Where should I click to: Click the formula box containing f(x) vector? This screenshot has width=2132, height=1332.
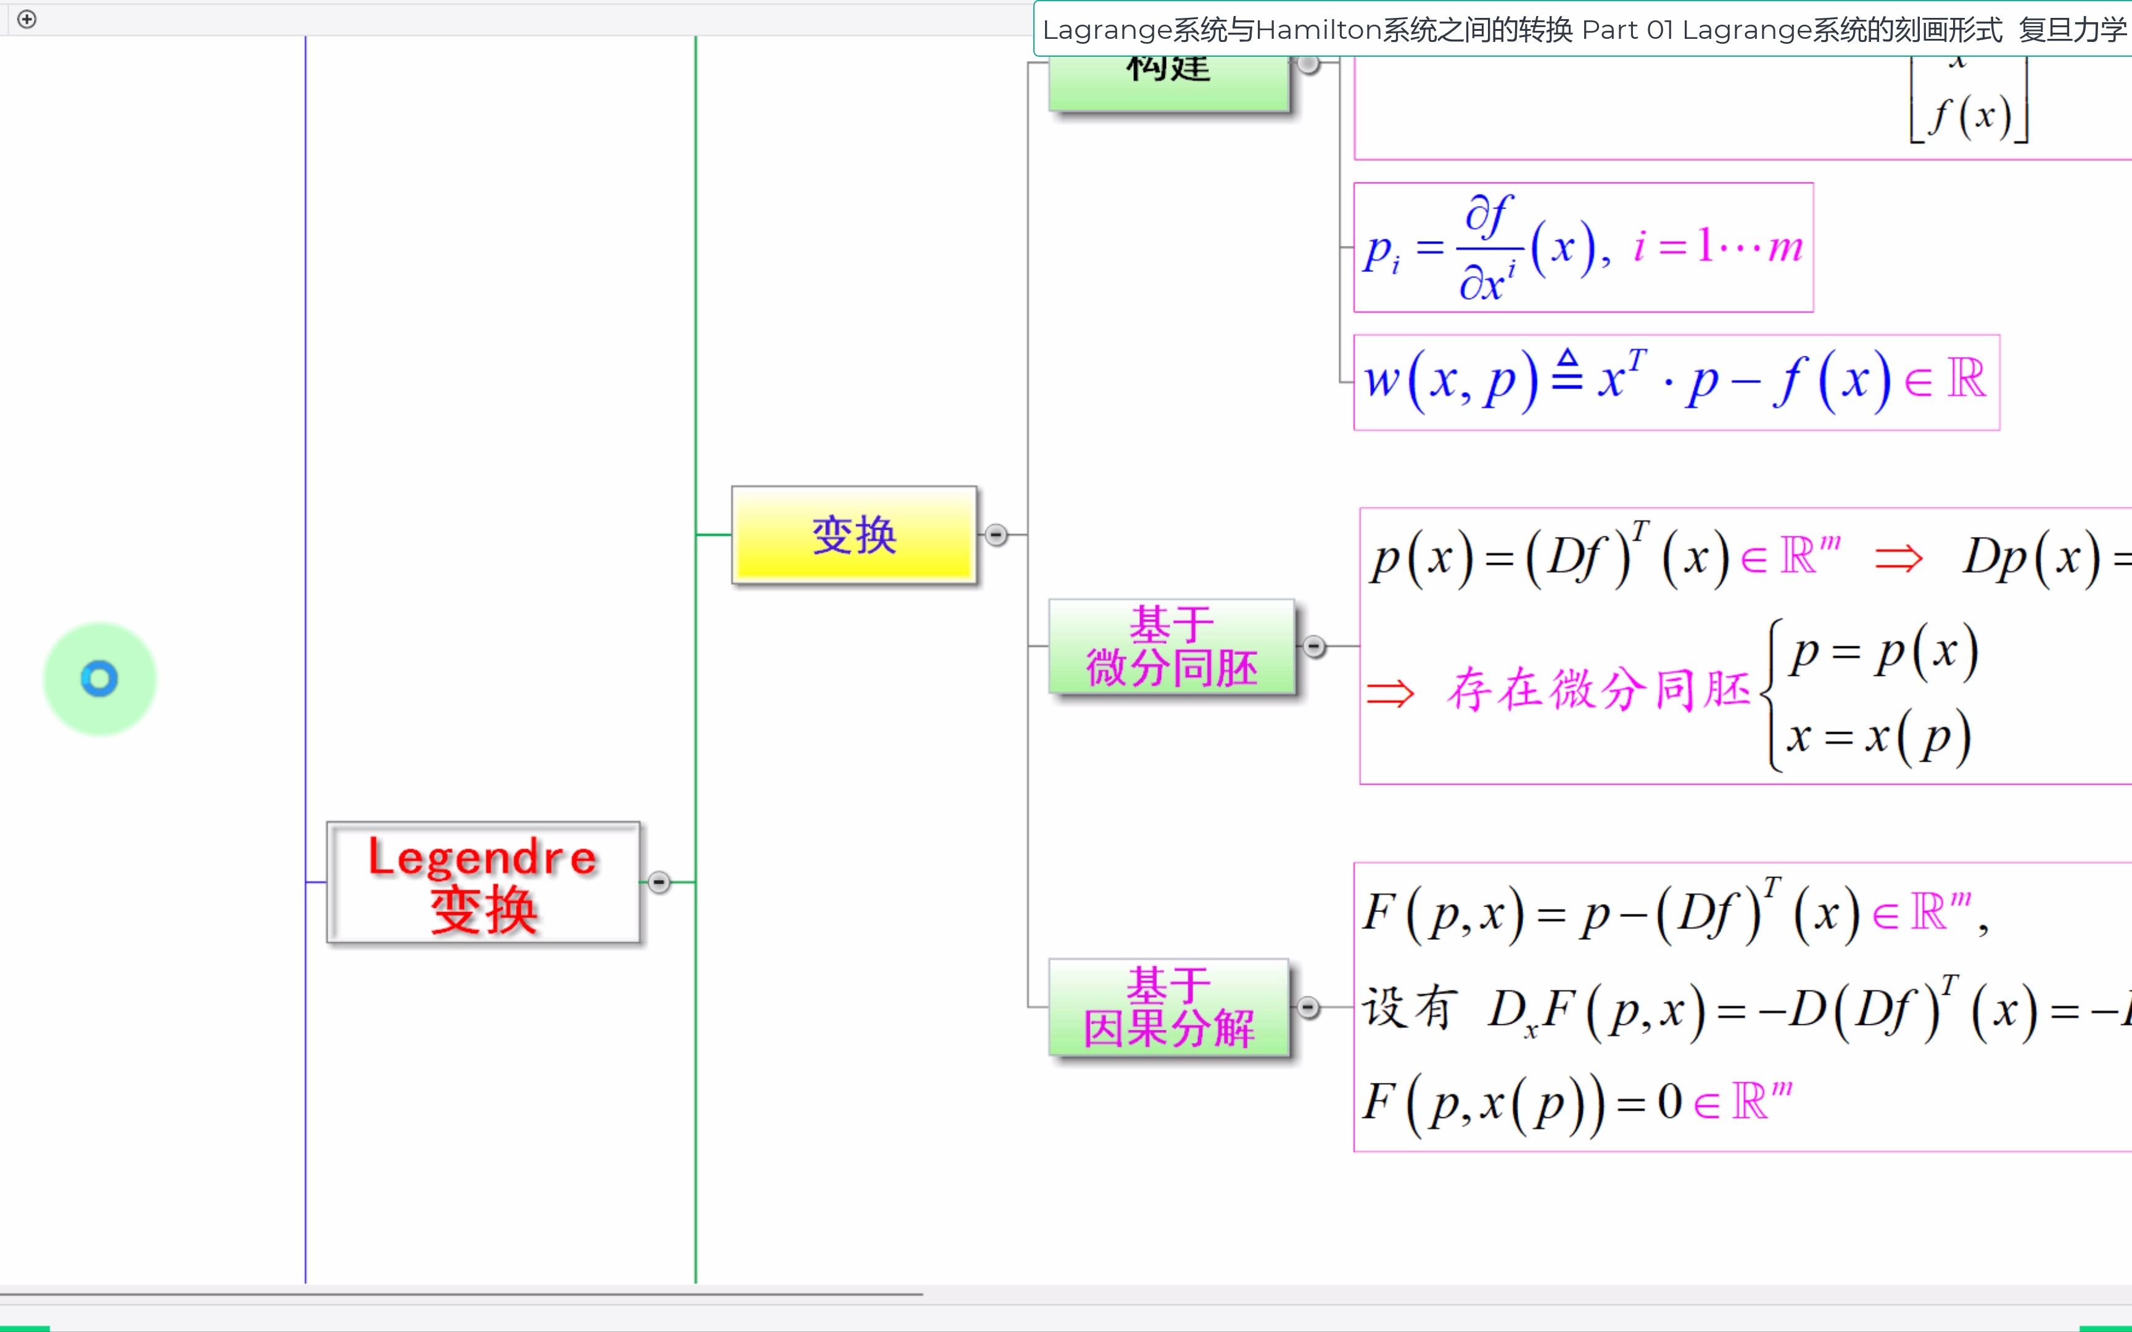tap(1743, 107)
